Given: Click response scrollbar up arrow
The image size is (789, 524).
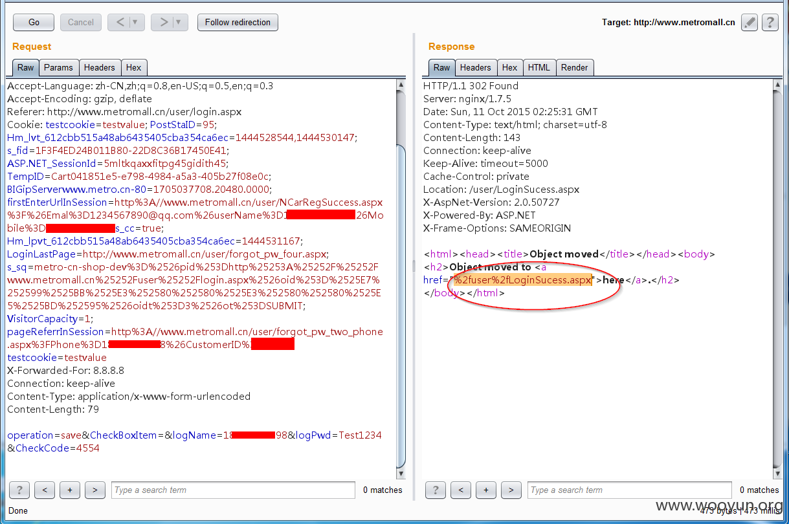Looking at the screenshot, I should pos(777,84).
